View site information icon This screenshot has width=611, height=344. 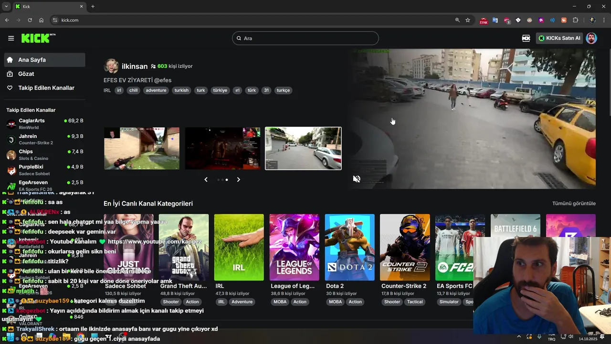pyautogui.click(x=55, y=20)
